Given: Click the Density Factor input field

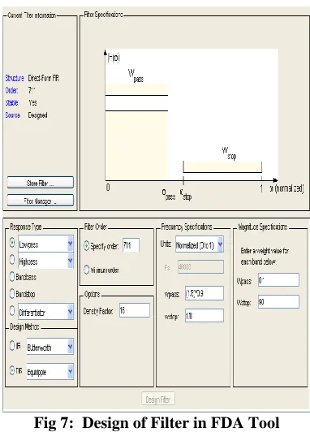Looking at the screenshot, I should 135,310.
